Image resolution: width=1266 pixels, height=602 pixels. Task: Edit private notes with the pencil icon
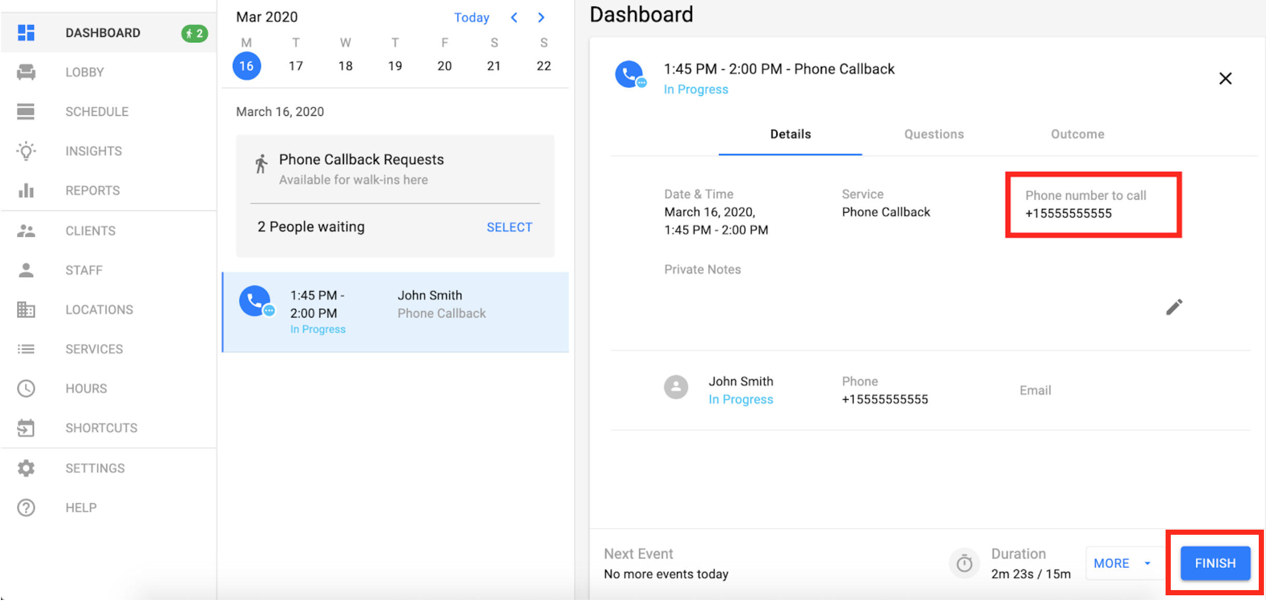tap(1174, 307)
